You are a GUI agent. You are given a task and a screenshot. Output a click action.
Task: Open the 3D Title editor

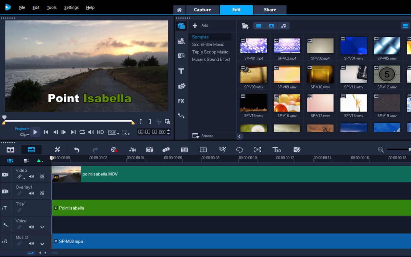click(x=277, y=150)
